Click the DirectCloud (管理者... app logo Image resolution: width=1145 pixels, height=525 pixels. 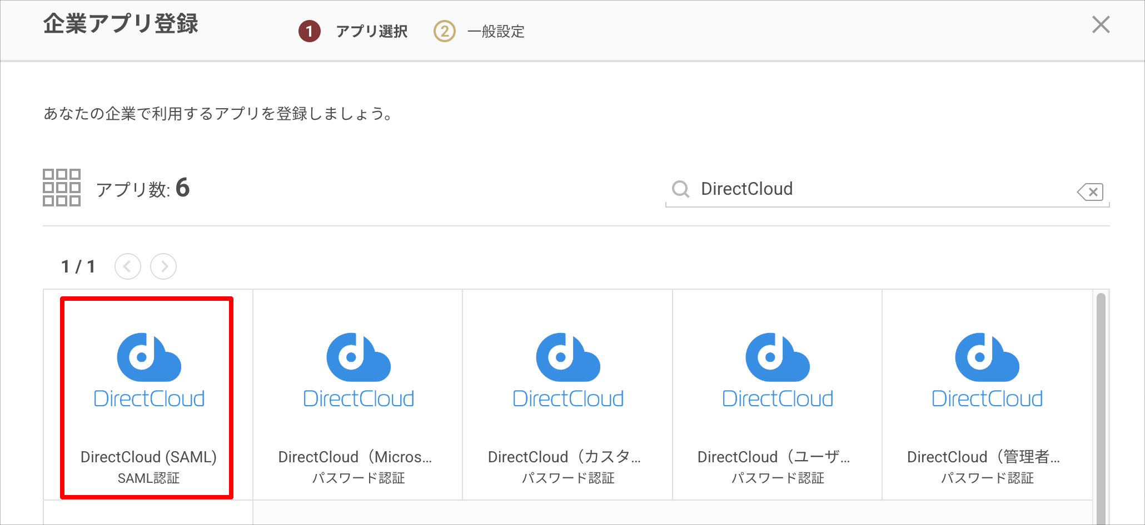[x=987, y=371]
